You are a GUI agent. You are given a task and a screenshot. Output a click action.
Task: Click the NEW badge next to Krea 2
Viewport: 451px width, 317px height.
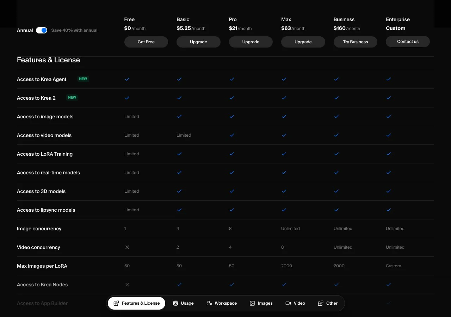(72, 98)
